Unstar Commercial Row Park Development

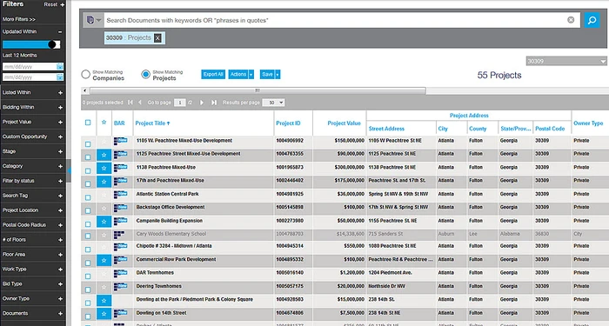[x=104, y=261]
